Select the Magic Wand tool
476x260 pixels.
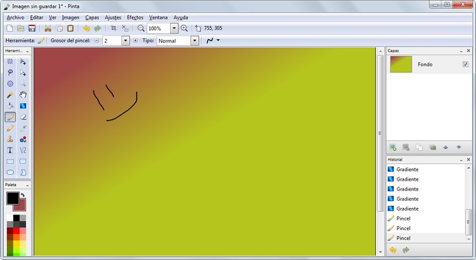10,95
